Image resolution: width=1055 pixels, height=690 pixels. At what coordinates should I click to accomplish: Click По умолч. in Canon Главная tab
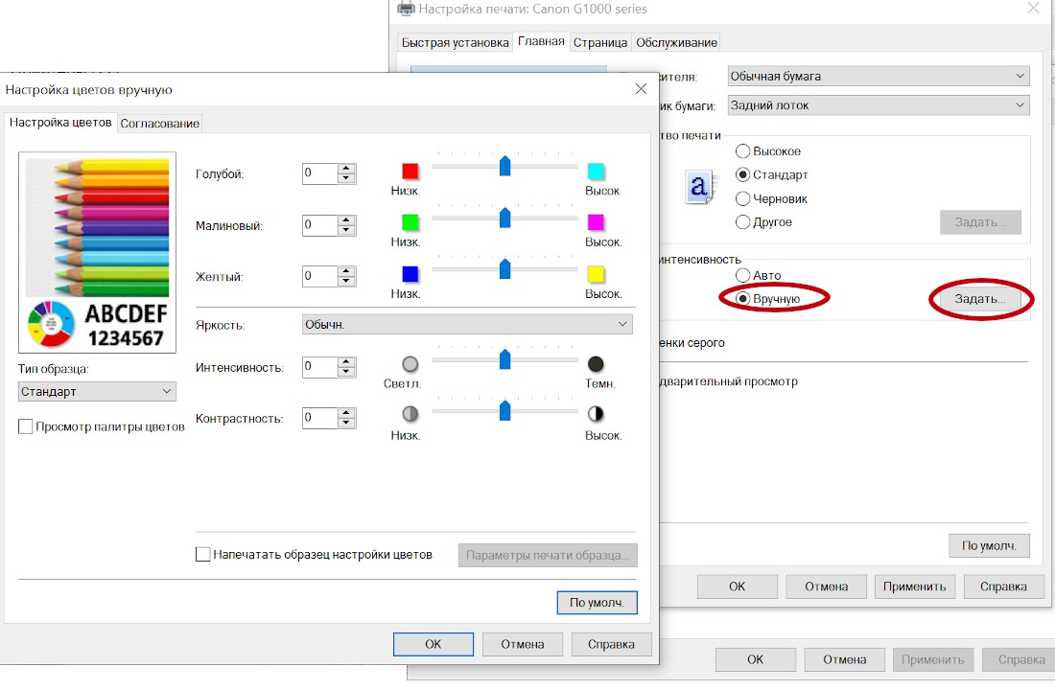click(x=989, y=545)
